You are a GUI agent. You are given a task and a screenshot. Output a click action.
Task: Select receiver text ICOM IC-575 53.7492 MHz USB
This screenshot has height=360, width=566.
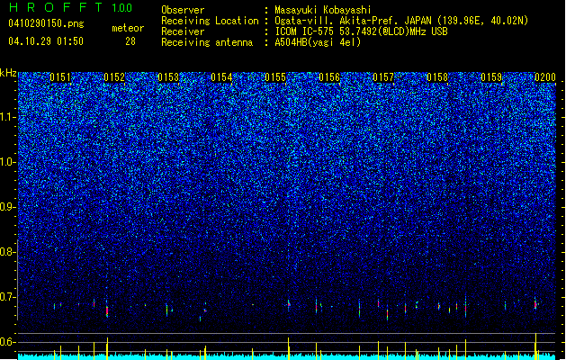point(361,31)
